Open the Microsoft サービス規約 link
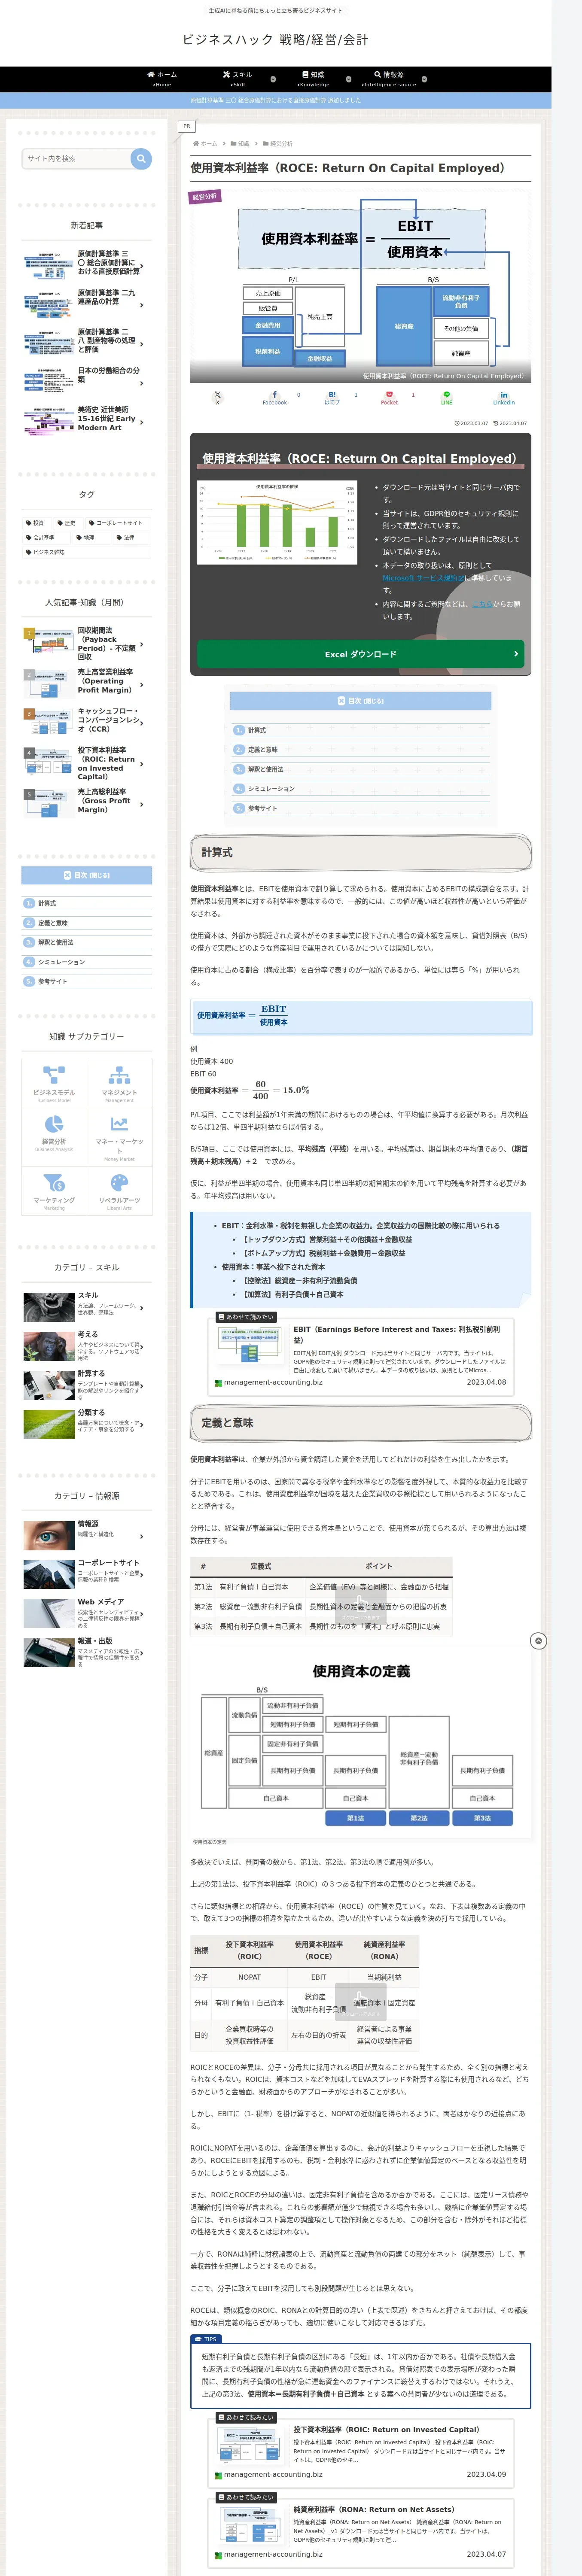This screenshot has width=582, height=2576. point(423,578)
